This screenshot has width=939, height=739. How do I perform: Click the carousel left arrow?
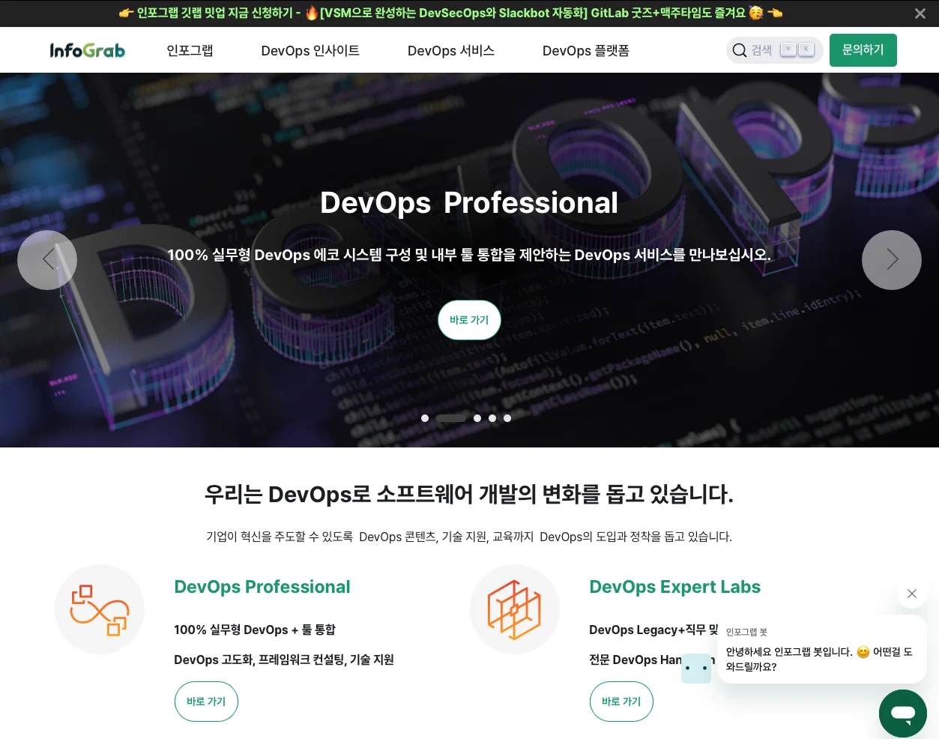tap(47, 260)
